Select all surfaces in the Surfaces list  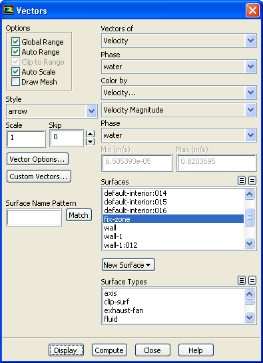pyautogui.click(x=242, y=181)
